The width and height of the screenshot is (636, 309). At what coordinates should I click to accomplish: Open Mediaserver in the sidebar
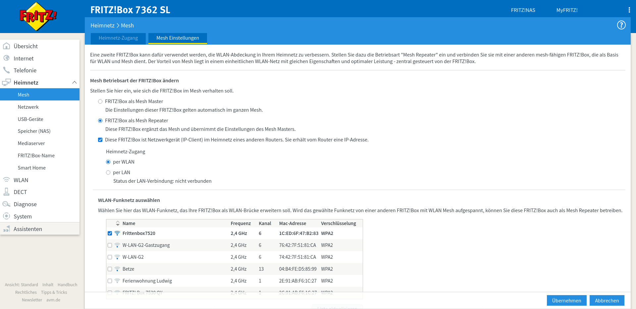click(x=40, y=143)
